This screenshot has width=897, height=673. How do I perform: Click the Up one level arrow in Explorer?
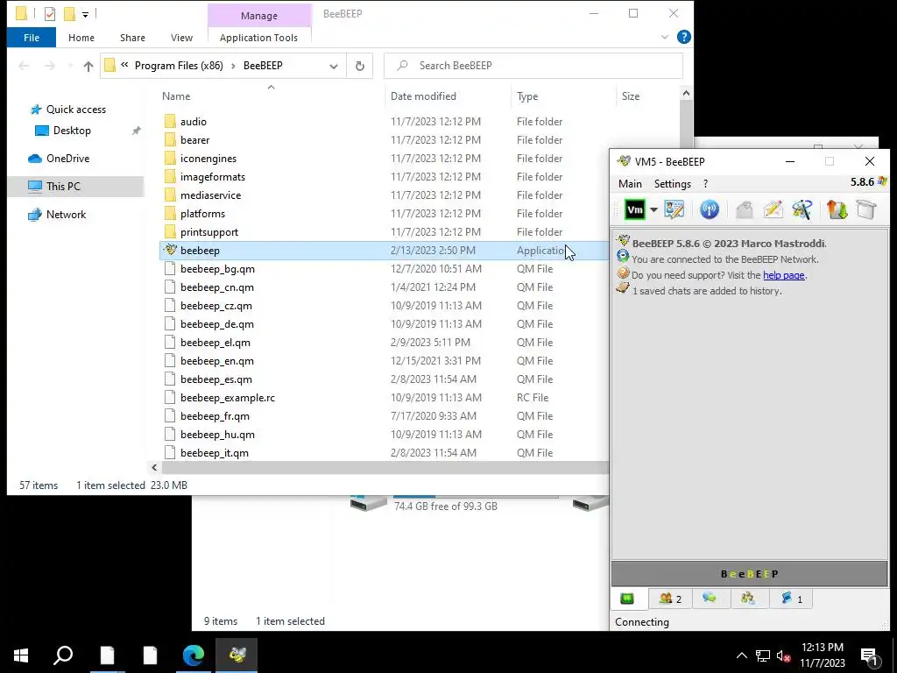point(88,66)
